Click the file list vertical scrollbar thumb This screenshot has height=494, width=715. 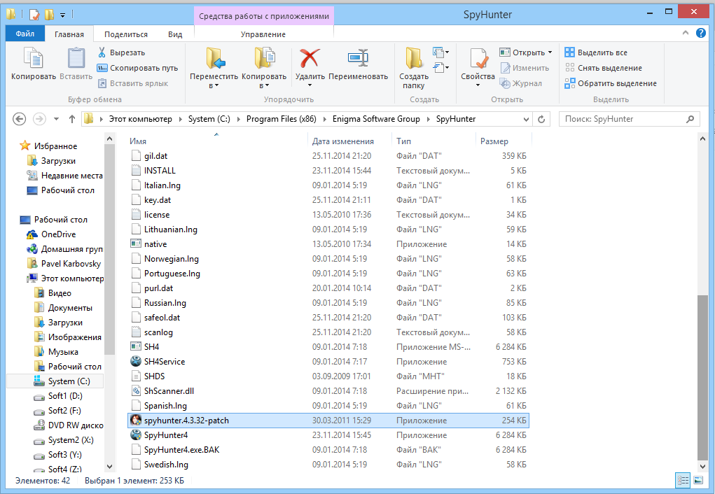click(702, 378)
